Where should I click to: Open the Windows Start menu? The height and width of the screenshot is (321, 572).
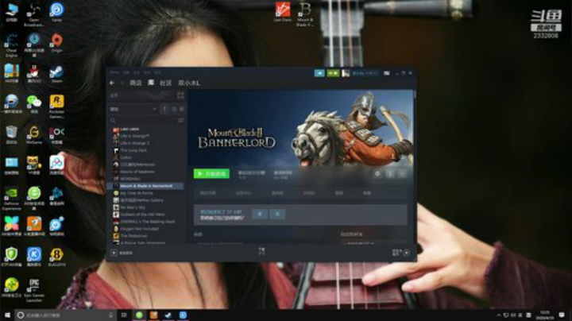click(7, 315)
